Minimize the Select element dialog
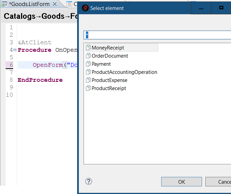 pyautogui.click(x=201, y=8)
